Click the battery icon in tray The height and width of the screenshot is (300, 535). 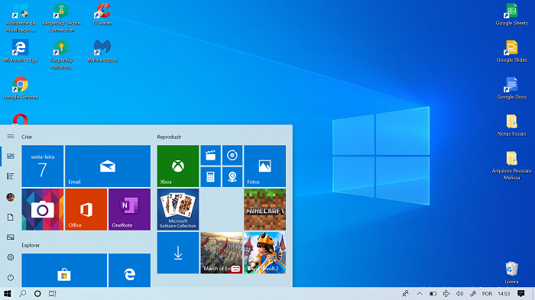(433, 294)
